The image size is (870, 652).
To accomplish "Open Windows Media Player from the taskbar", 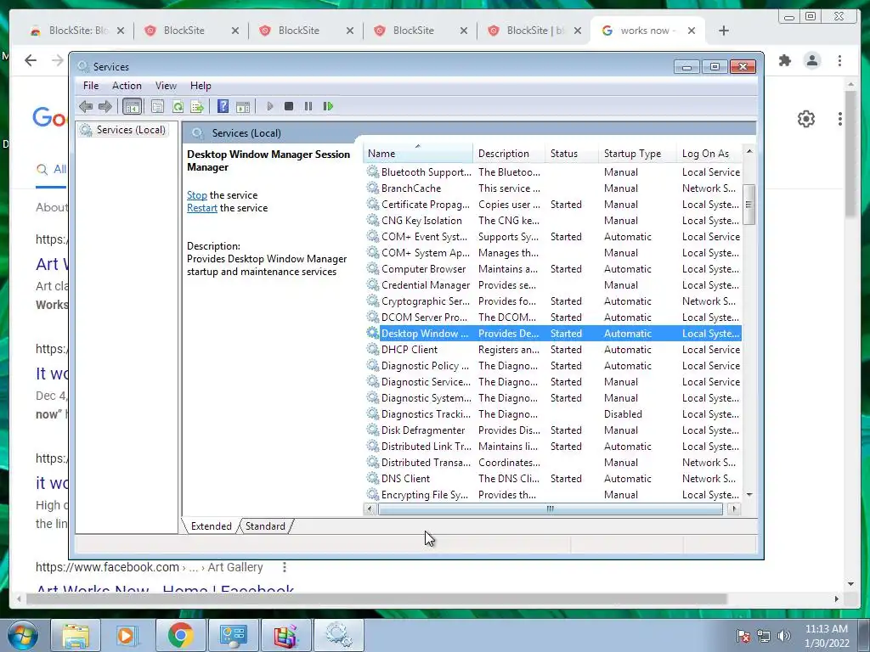I will pyautogui.click(x=127, y=635).
